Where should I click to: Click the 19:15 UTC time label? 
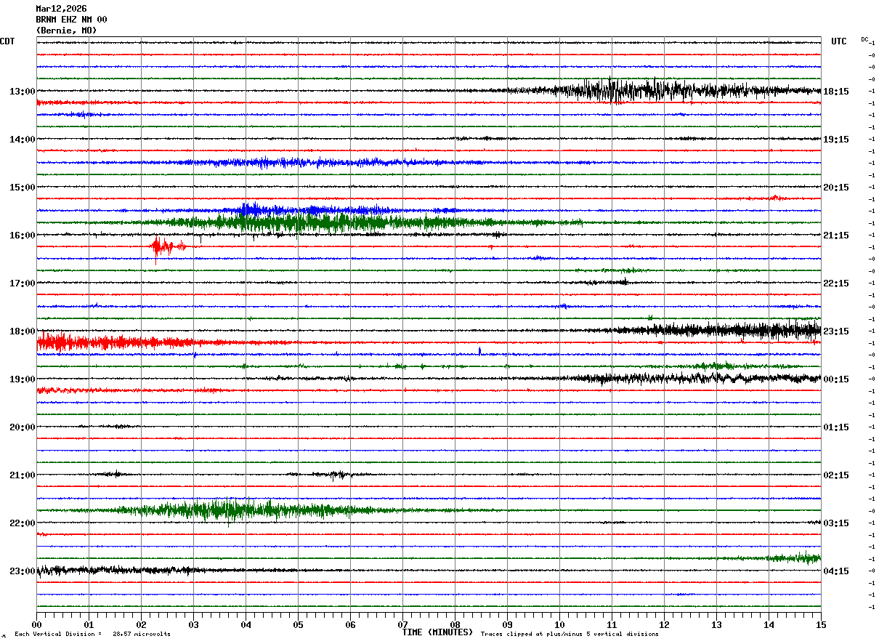[x=836, y=140]
